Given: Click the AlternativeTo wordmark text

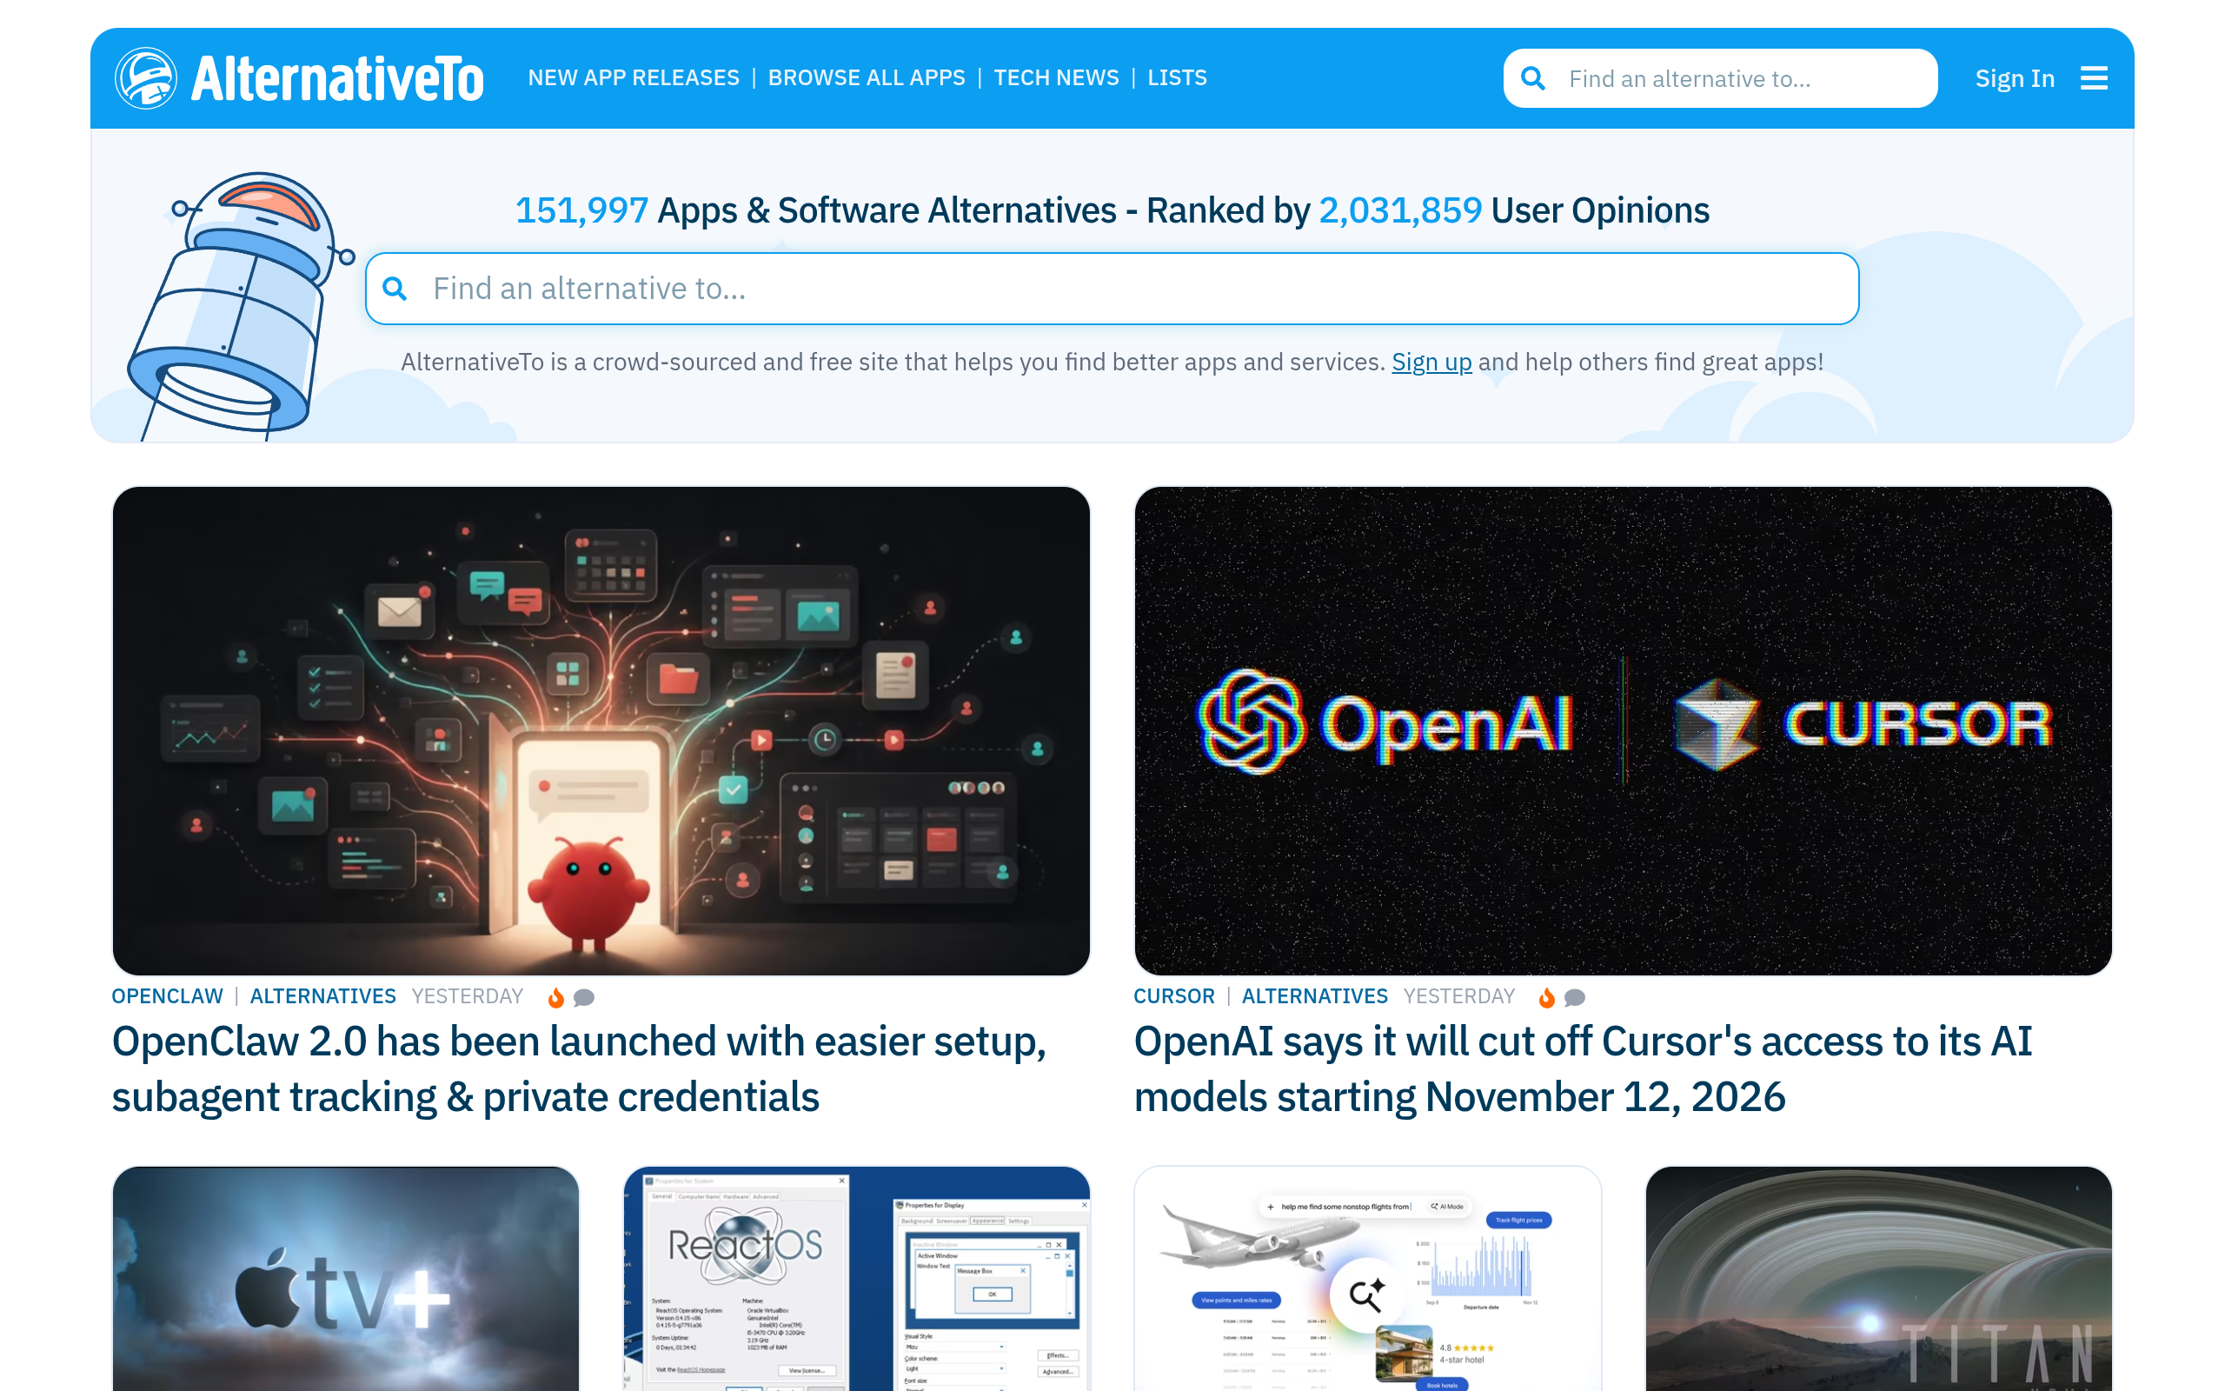Looking at the screenshot, I should (336, 79).
